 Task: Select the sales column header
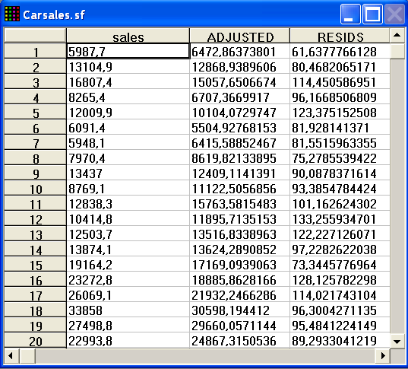click(128, 36)
